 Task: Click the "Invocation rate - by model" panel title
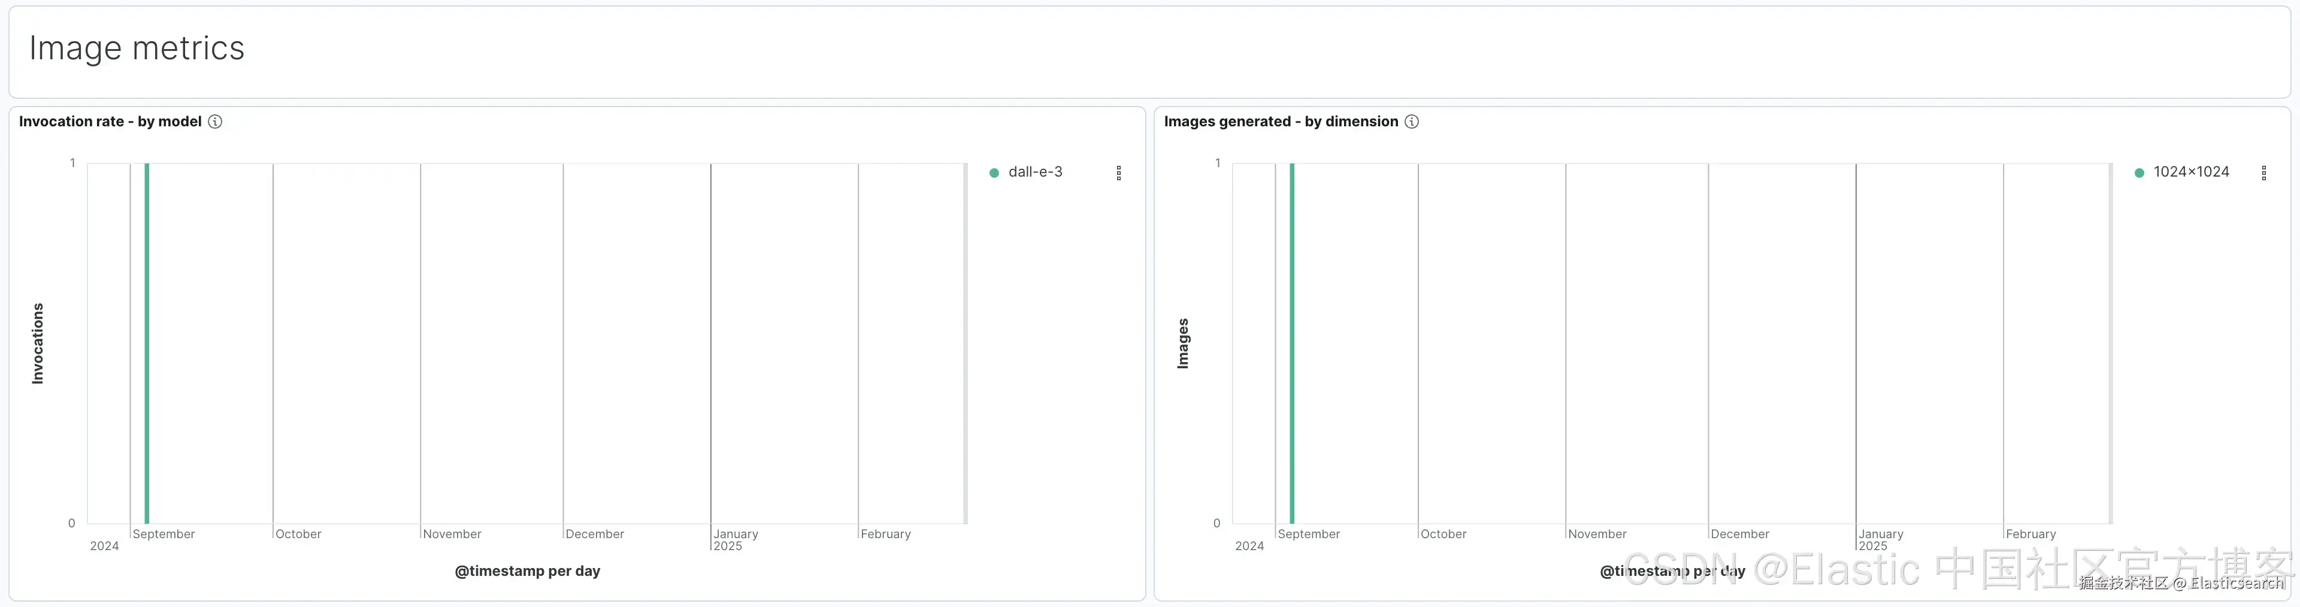coord(110,122)
